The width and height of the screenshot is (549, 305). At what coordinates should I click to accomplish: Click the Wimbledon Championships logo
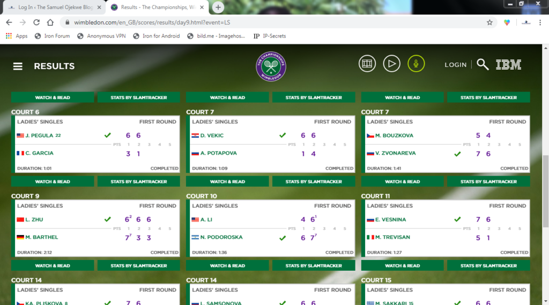(x=271, y=66)
